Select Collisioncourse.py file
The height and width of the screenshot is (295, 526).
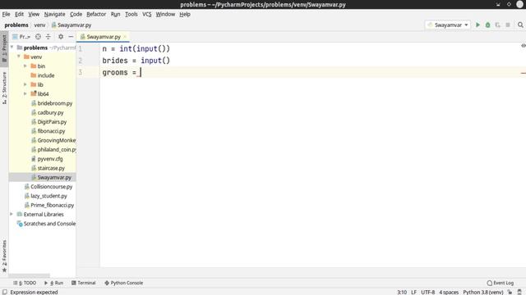tap(48, 186)
